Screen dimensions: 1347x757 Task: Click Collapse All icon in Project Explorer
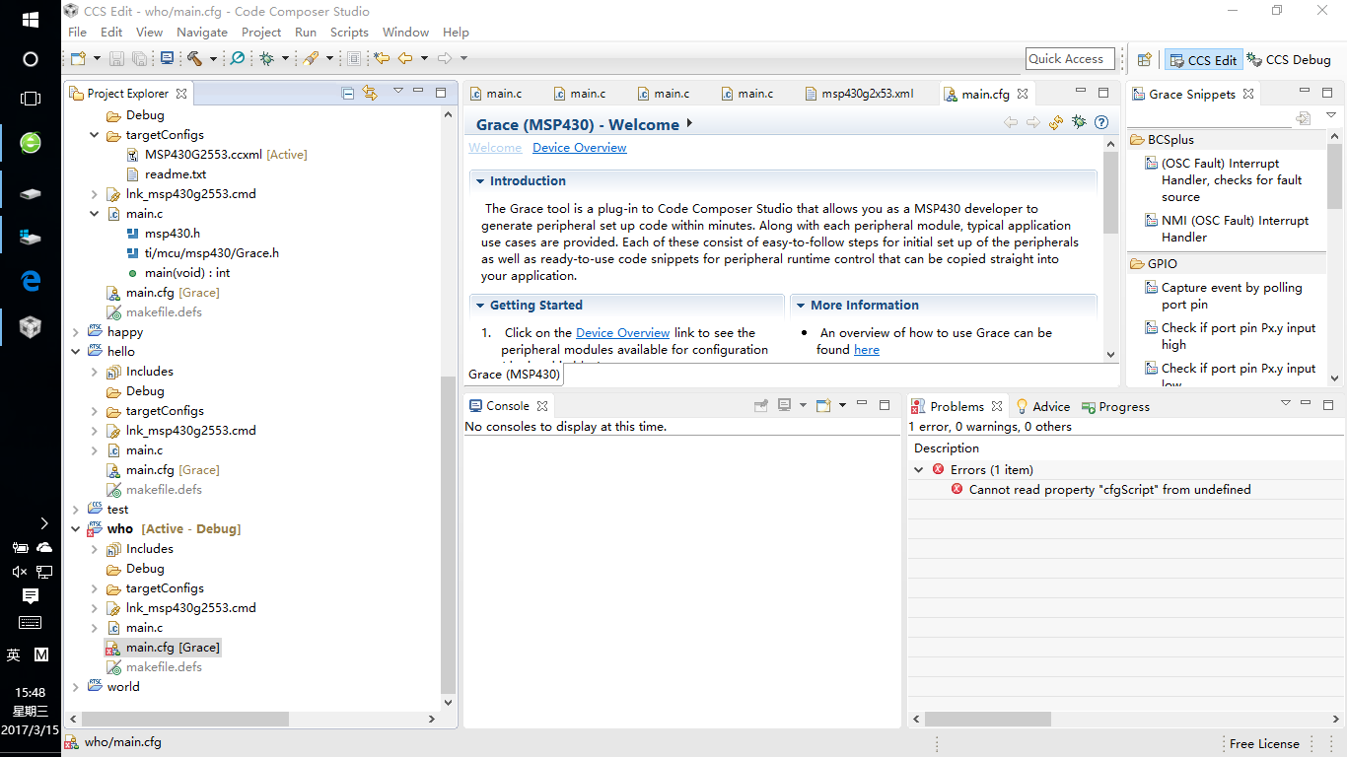coord(348,94)
